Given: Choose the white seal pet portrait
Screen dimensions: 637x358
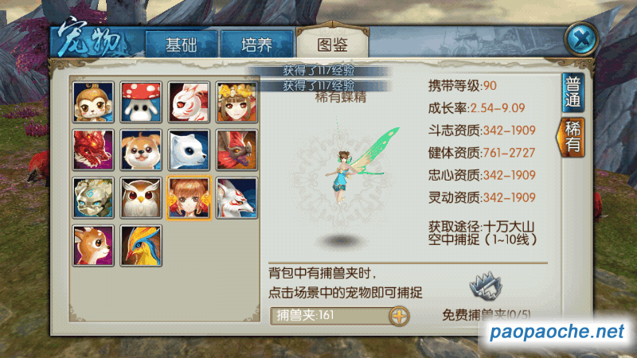Looking at the screenshot, I should tap(189, 150).
